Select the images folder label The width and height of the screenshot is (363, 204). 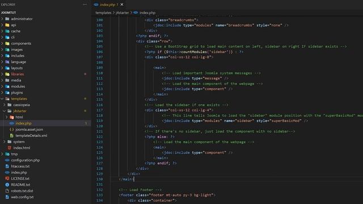pos(17,49)
